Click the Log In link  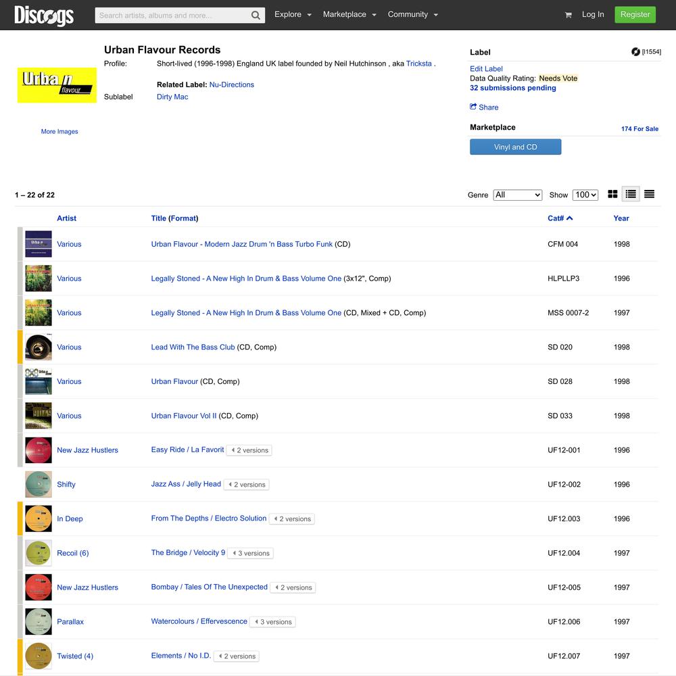(593, 15)
